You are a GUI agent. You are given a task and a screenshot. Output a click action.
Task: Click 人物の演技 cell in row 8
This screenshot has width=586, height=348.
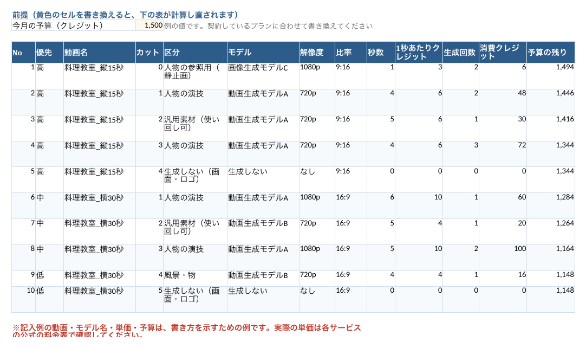[x=195, y=258]
